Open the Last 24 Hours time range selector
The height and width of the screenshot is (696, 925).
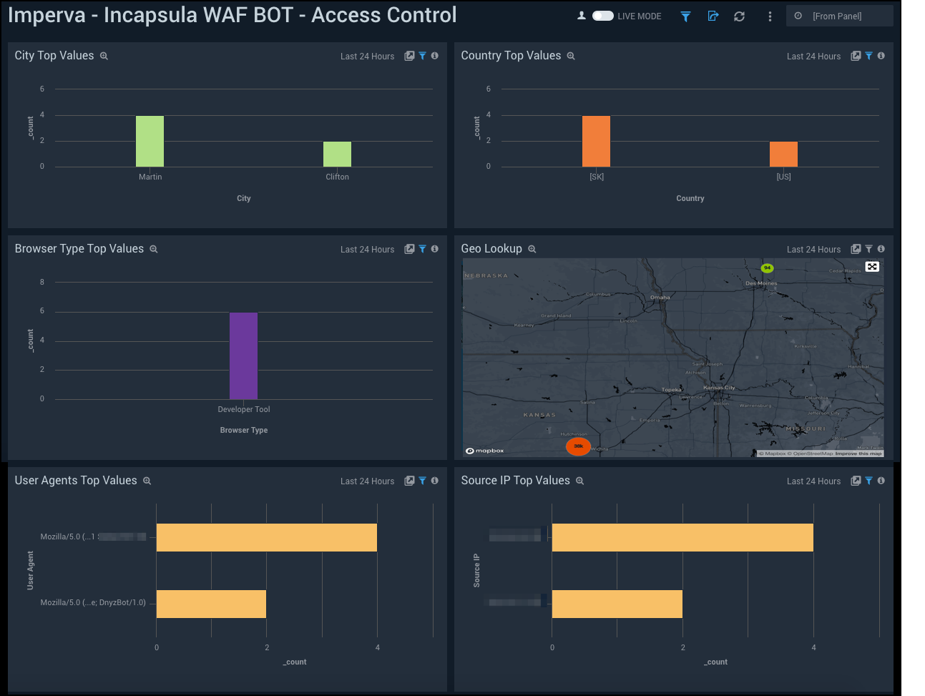pyautogui.click(x=367, y=56)
